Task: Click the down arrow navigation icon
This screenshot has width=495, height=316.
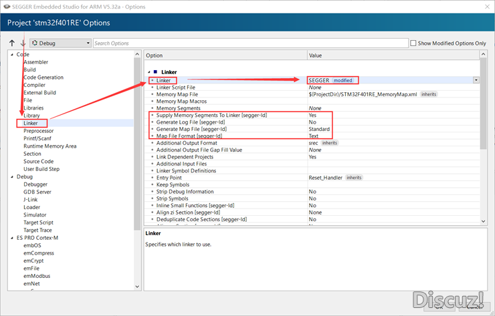Action: pyautogui.click(x=23, y=43)
